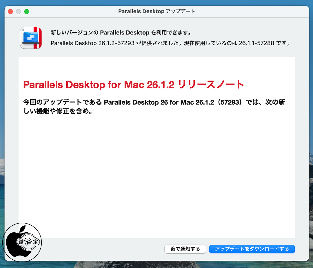Click the empty white release notes area

(156, 174)
